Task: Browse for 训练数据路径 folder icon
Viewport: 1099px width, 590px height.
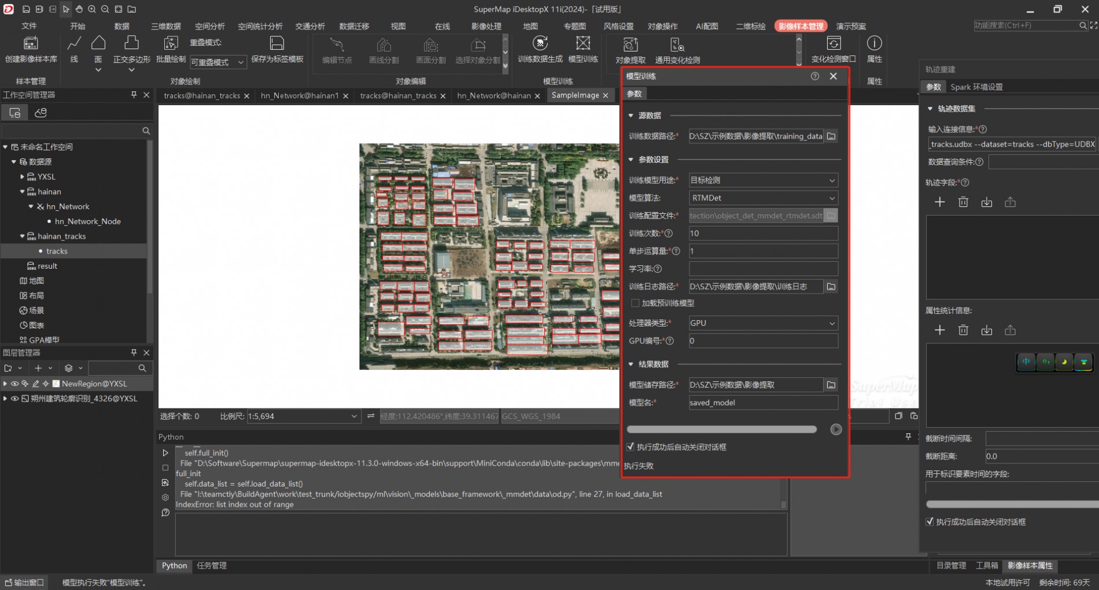Action: [x=831, y=136]
